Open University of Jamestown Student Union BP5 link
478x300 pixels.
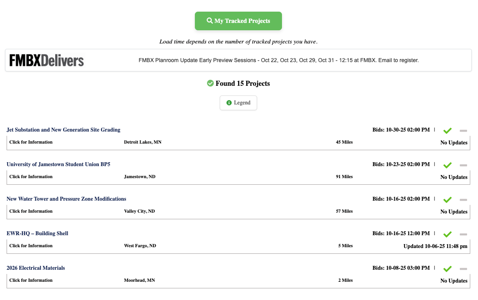pos(58,164)
